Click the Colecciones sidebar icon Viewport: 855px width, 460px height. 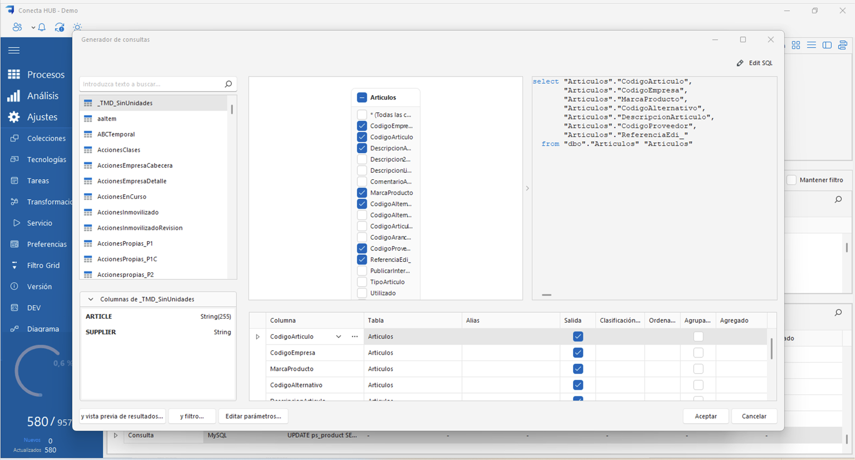coord(15,138)
